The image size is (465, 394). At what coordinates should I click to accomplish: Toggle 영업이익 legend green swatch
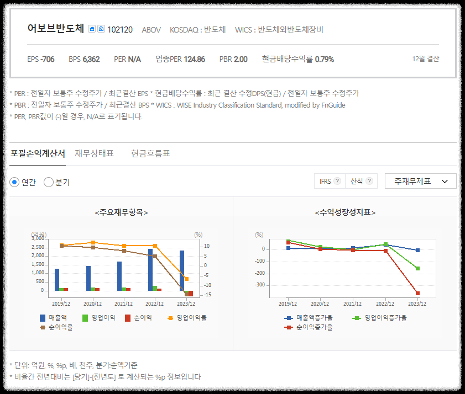pos(85,318)
